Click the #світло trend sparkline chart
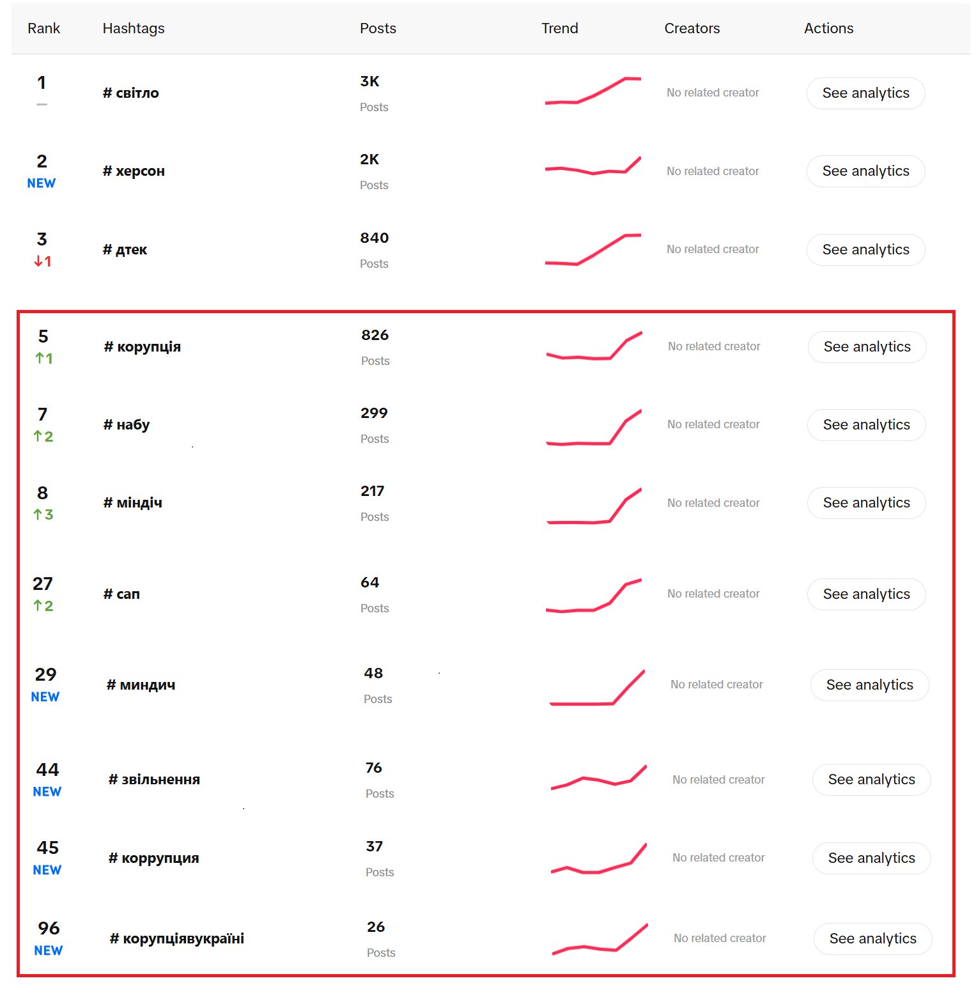The width and height of the screenshot is (976, 999). 593,91
